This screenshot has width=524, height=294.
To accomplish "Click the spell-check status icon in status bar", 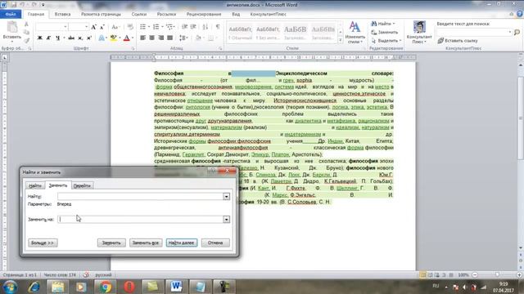I will (86, 275).
